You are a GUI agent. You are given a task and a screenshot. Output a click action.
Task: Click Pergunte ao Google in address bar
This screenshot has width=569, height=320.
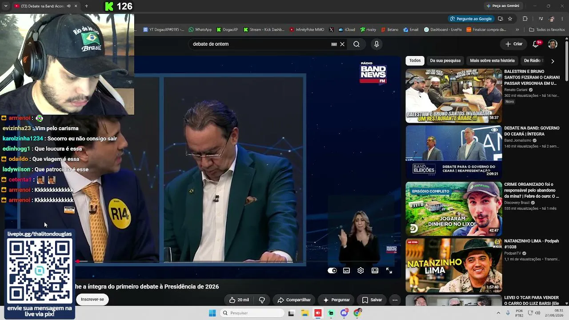pyautogui.click(x=471, y=19)
